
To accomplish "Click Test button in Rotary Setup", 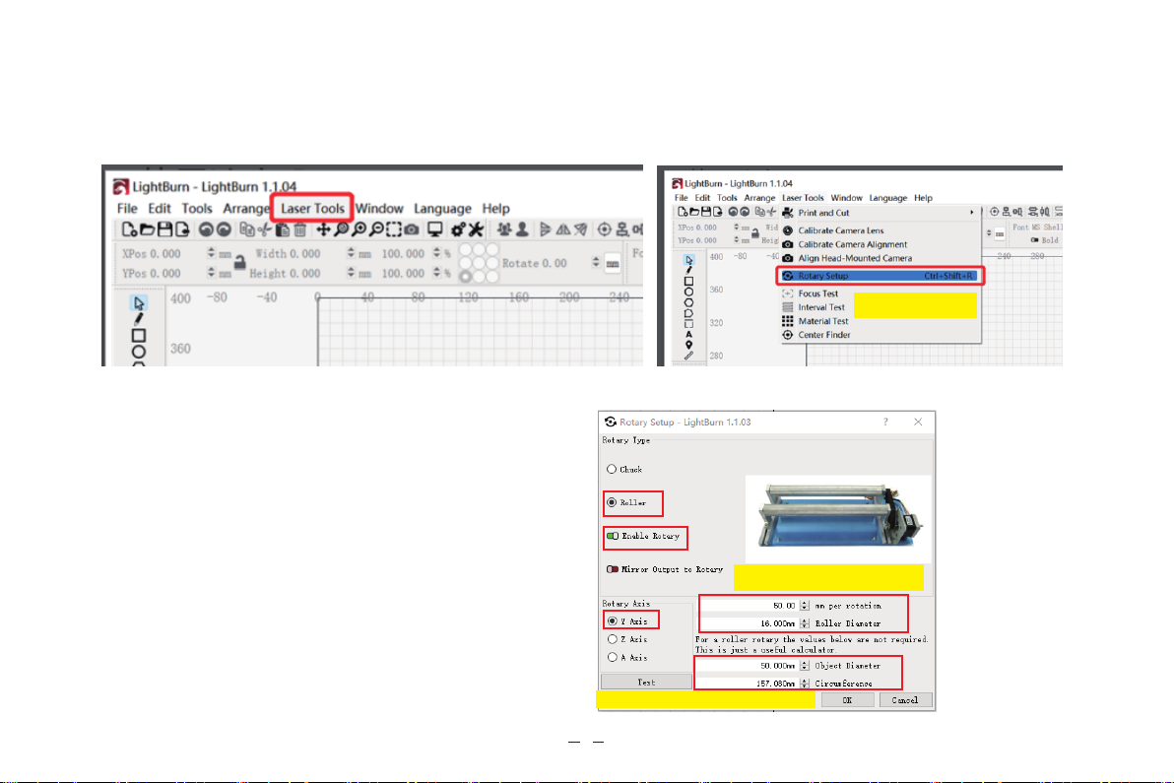I will click(646, 682).
